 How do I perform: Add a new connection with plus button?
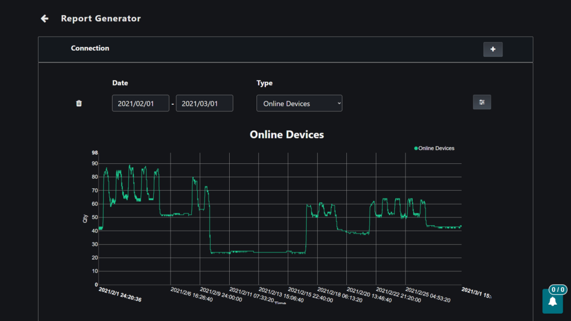click(493, 49)
